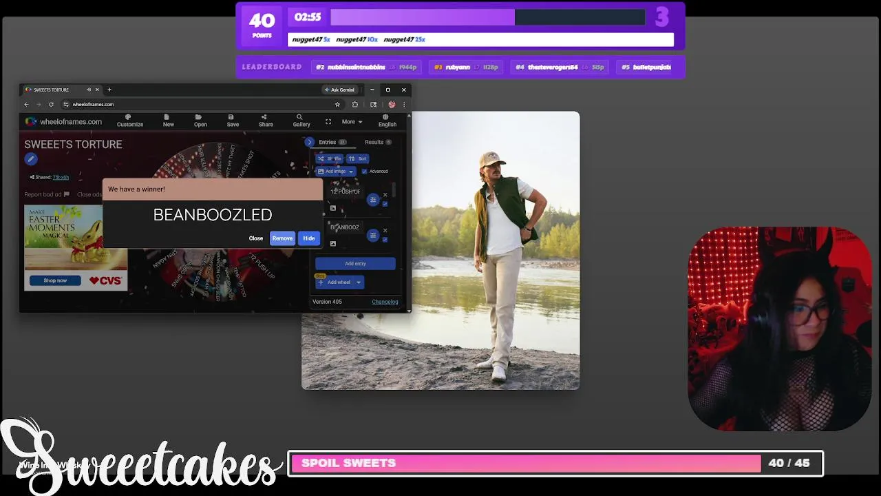881x496 pixels.
Task: Click the Ask Gemini button
Action: coord(339,90)
